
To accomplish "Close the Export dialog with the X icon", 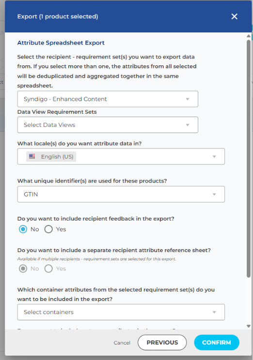I will (234, 16).
